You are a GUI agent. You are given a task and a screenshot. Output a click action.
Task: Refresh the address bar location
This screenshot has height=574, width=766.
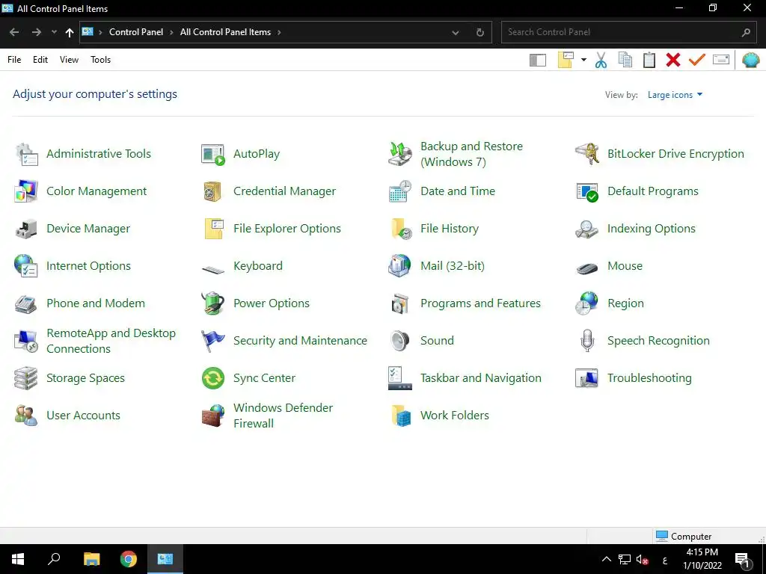[480, 32]
